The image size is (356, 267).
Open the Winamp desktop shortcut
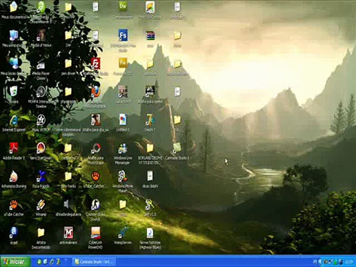(41, 204)
